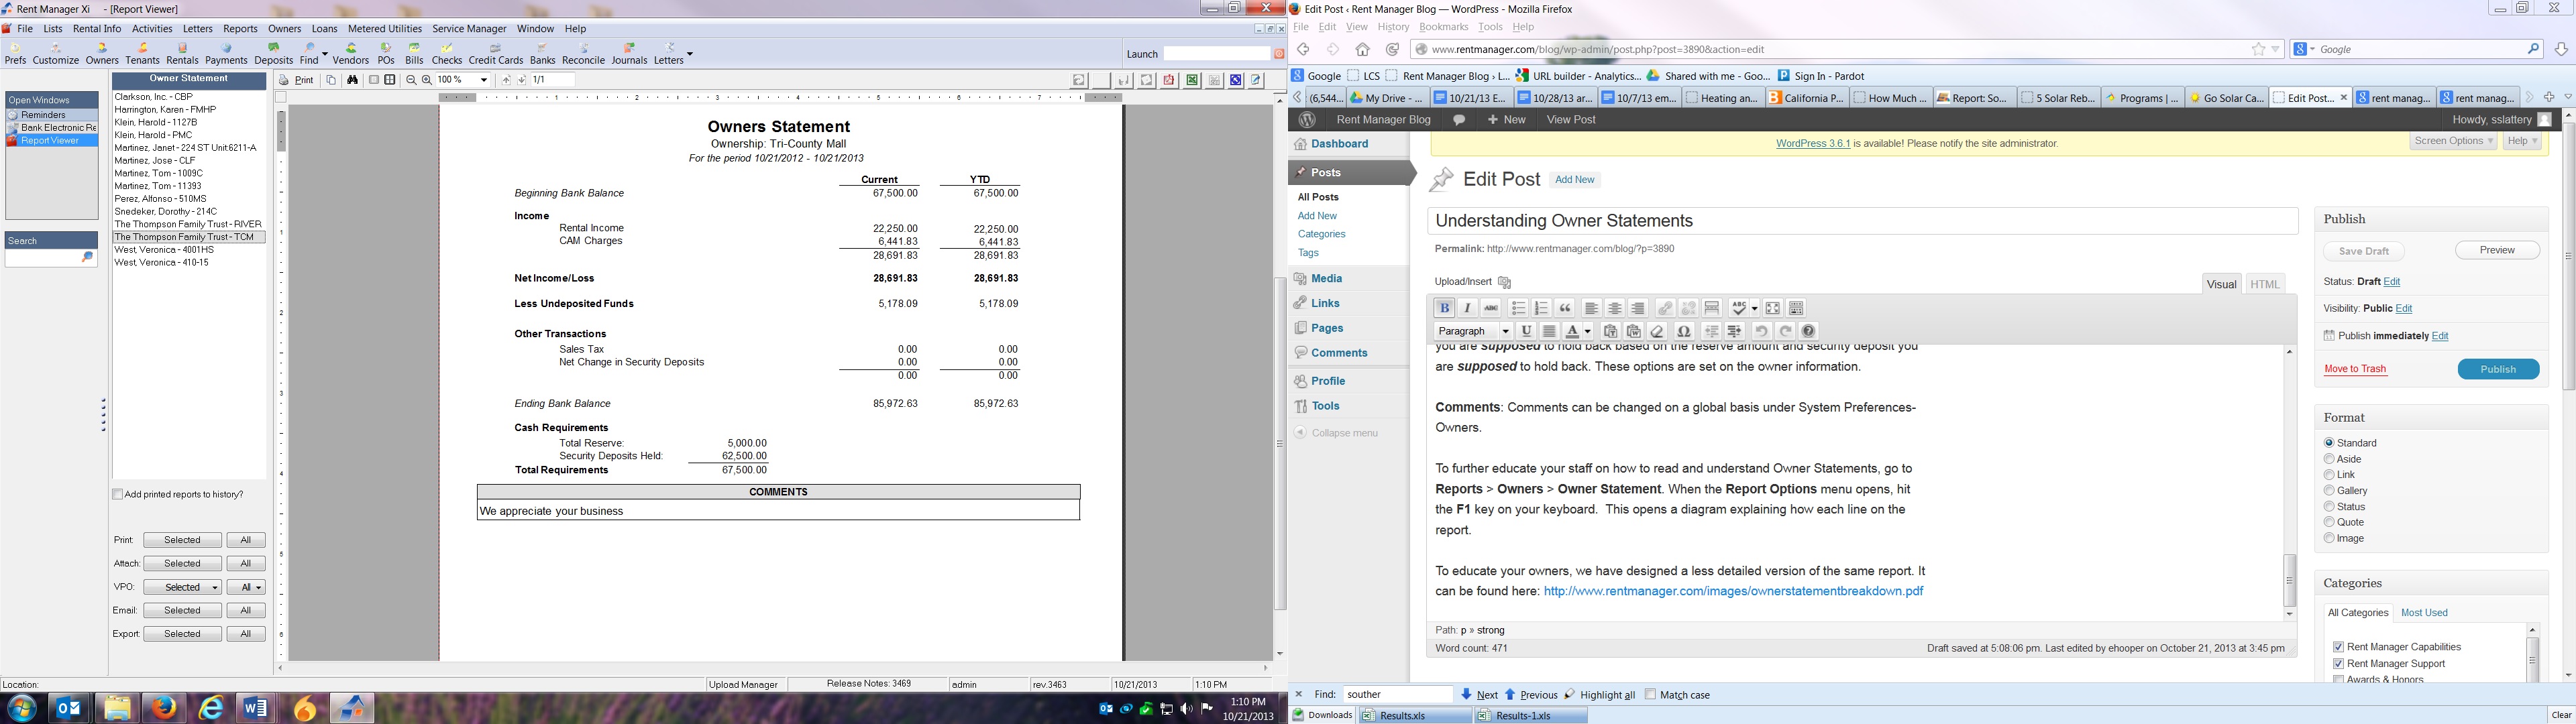Select the Image post format
Screen dimensions: 2576x724
[2329, 538]
